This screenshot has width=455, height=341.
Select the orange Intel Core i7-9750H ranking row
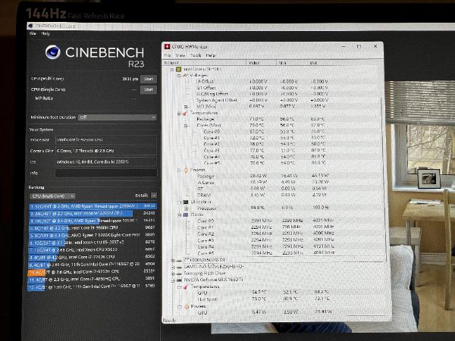pos(93,272)
